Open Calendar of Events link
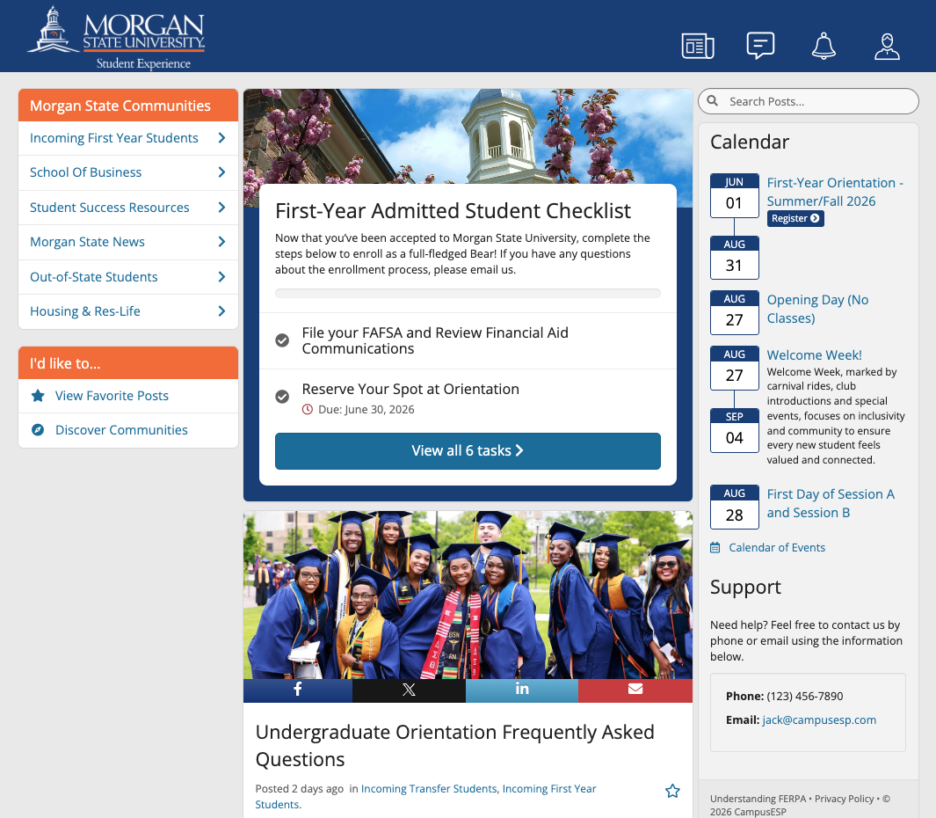This screenshot has height=818, width=936. coord(777,547)
